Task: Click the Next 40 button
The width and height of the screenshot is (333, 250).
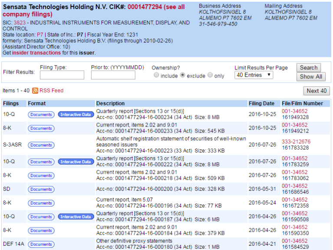Action: [x=316, y=91]
